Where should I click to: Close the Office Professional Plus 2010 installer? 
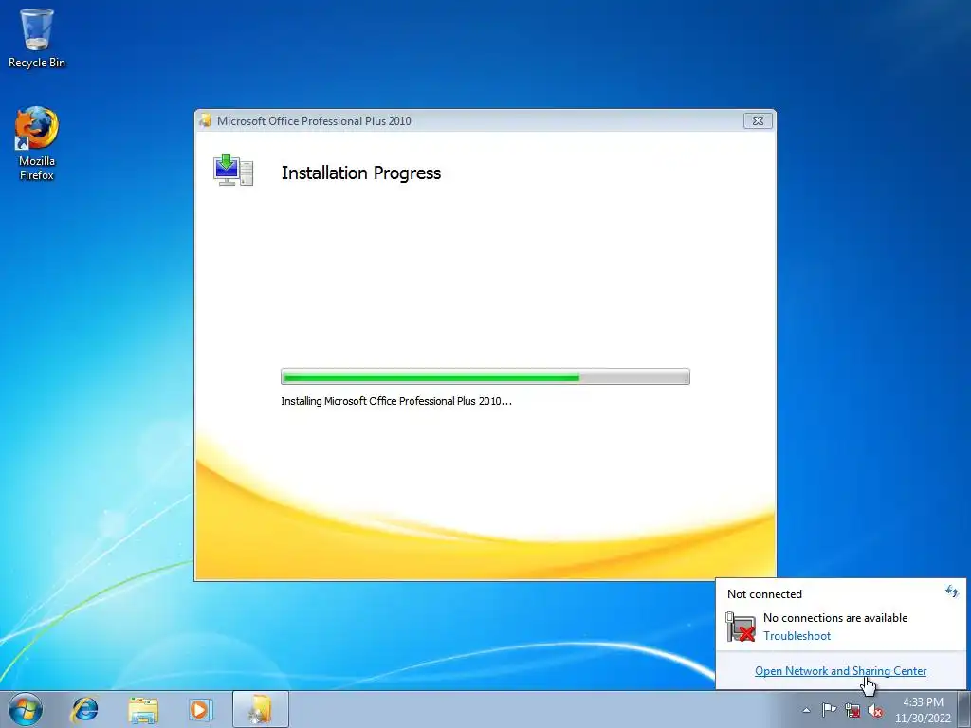[x=758, y=120]
